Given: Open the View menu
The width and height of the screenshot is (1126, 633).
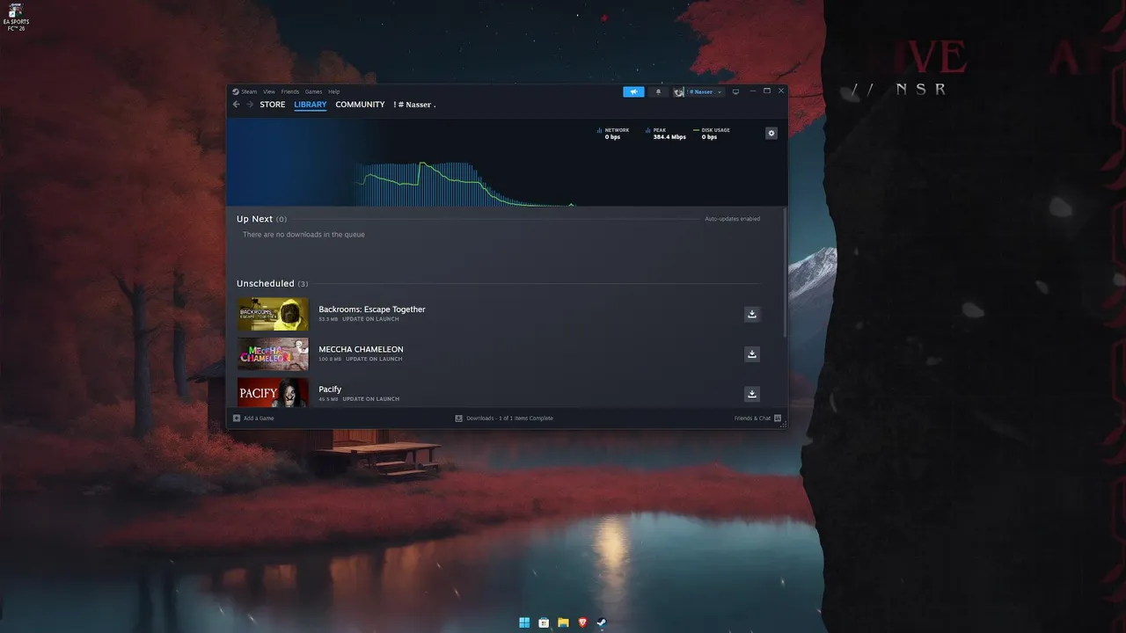Looking at the screenshot, I should (x=269, y=91).
